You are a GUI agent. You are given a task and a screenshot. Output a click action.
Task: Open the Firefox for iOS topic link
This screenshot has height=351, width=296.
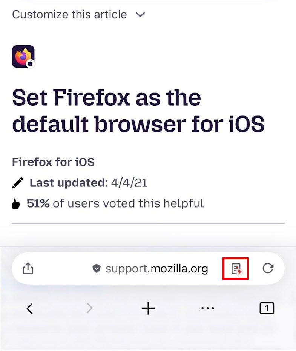[x=53, y=162]
